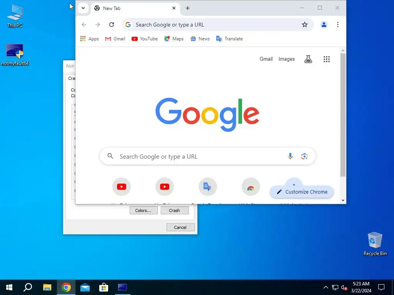The image size is (394, 295).
Task: Open taskbar search
Action: (28, 287)
